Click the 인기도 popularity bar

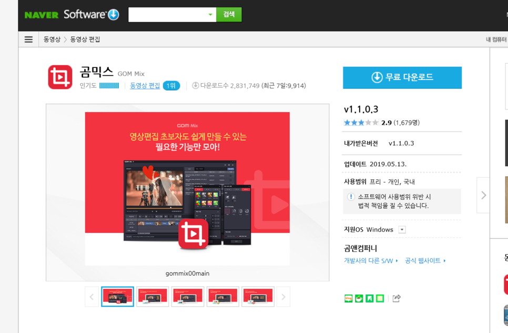coord(109,86)
